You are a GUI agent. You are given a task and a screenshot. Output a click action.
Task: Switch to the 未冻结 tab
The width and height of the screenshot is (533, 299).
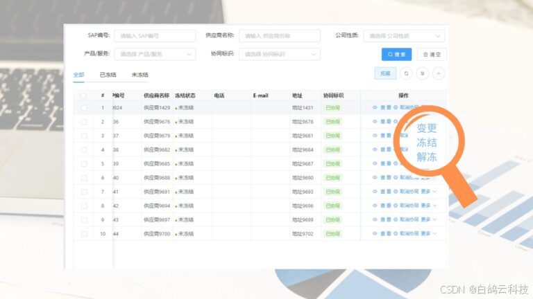pyautogui.click(x=139, y=75)
